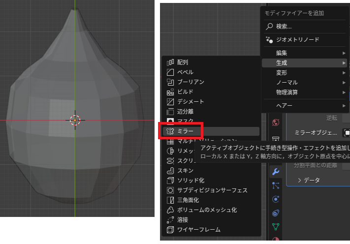Viewport: 350px width, 244px height.
Task: Open the World properties globe tab
Action: (x=276, y=122)
